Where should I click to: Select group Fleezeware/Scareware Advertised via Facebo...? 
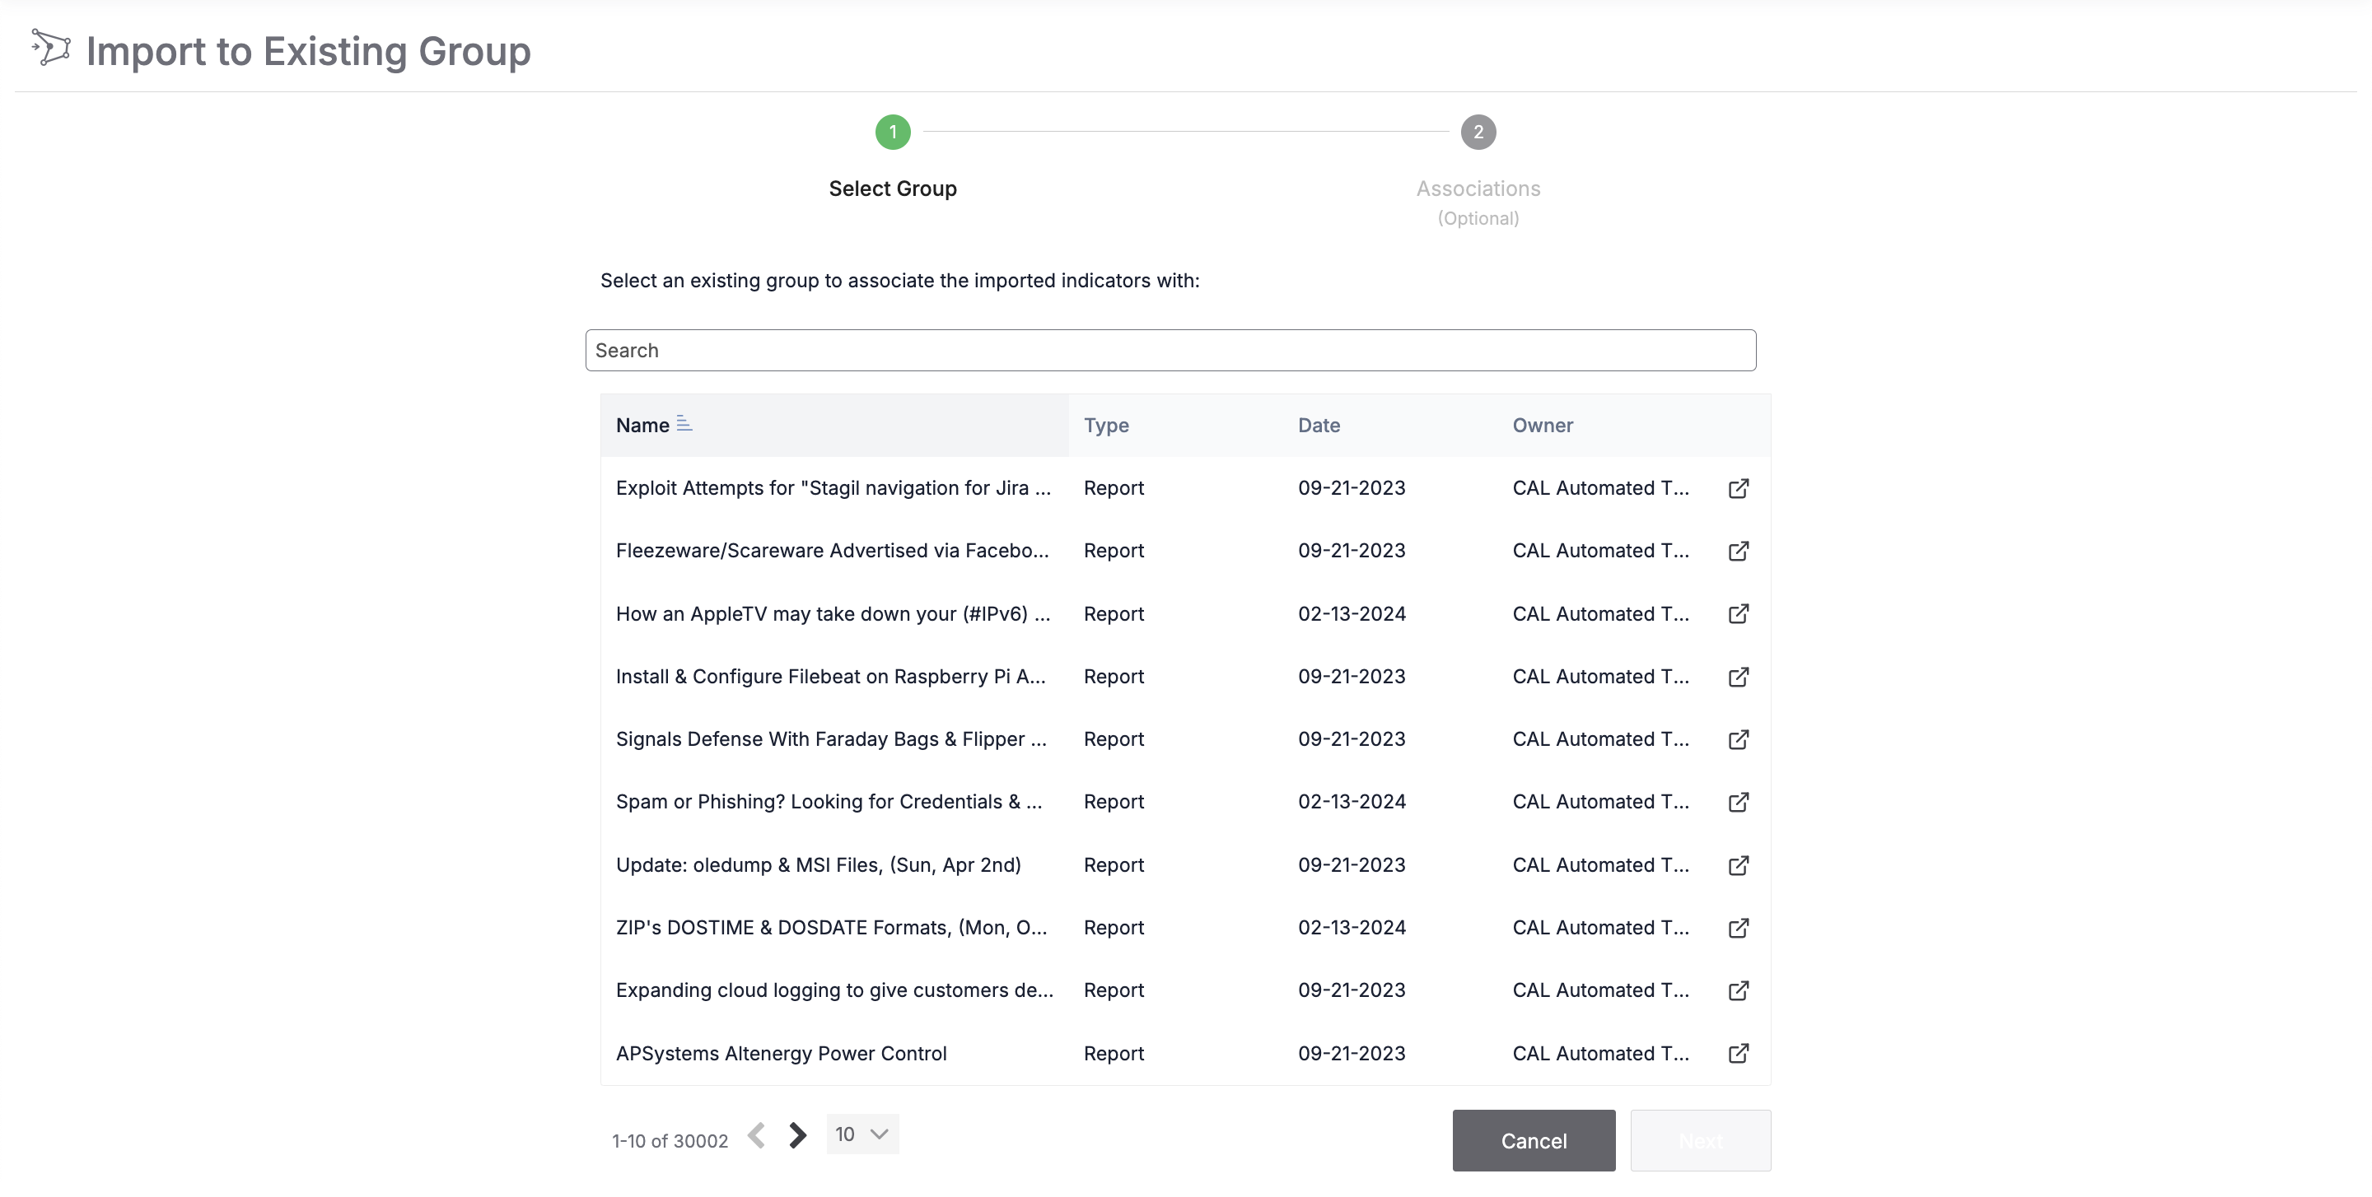point(833,551)
